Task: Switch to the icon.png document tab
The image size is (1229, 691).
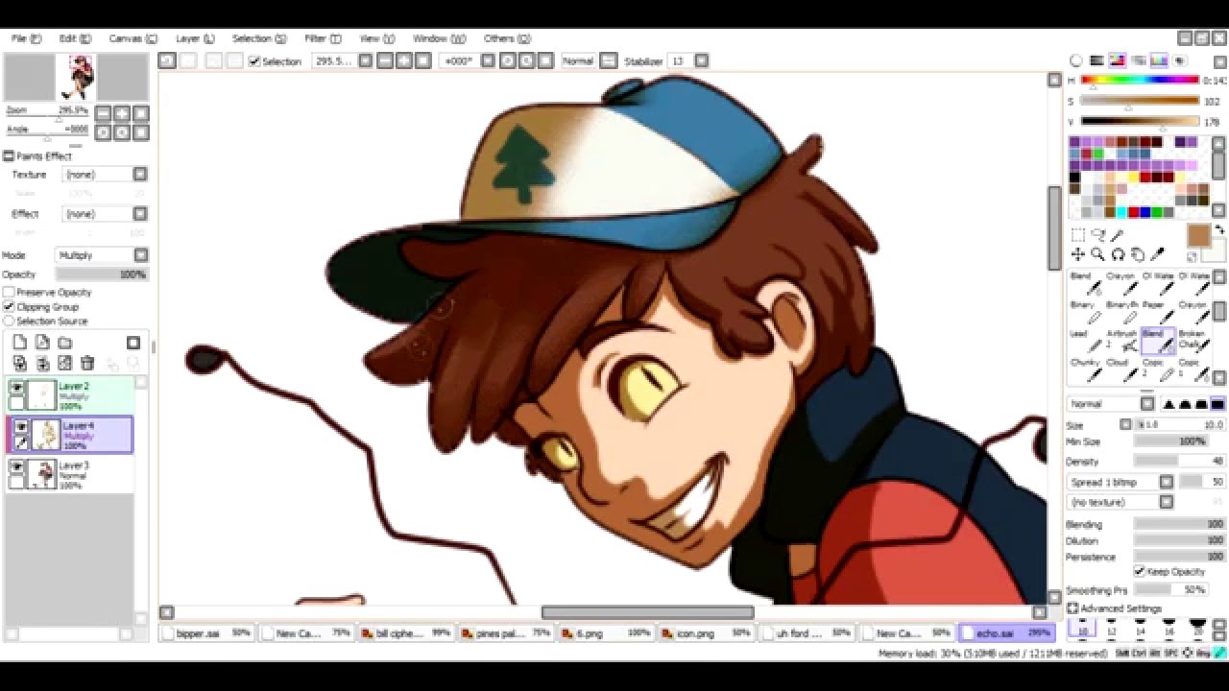Action: click(707, 633)
